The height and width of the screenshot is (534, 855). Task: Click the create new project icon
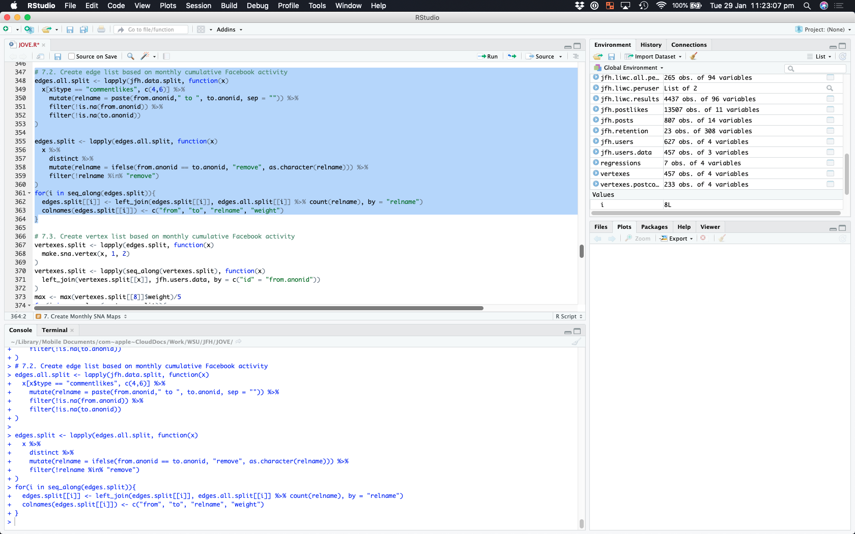tap(29, 29)
